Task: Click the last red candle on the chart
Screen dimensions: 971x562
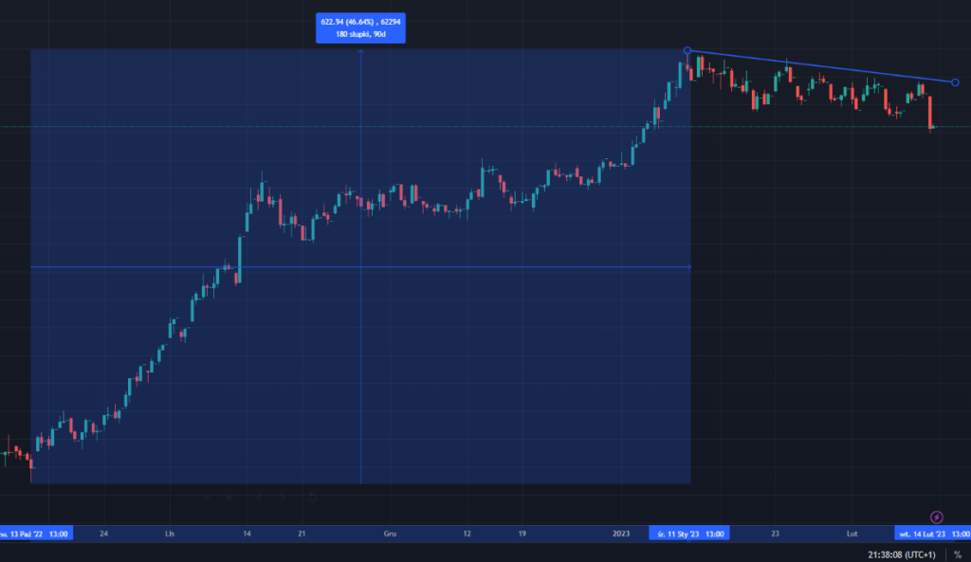Action: click(x=931, y=112)
